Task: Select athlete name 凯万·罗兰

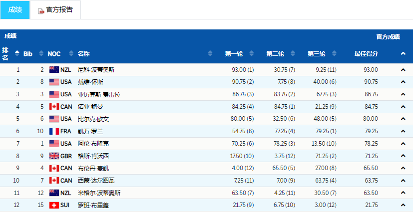Action: [90, 131]
